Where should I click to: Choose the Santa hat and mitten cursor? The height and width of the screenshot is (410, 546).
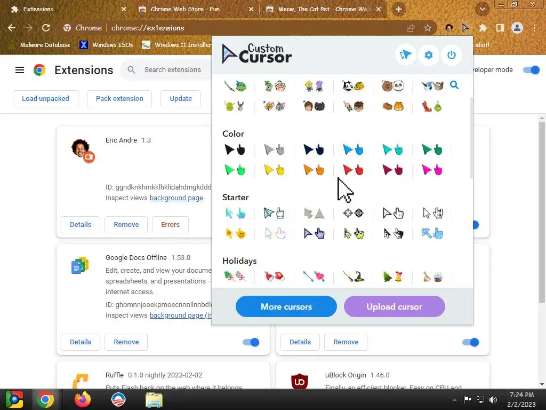[x=275, y=277]
